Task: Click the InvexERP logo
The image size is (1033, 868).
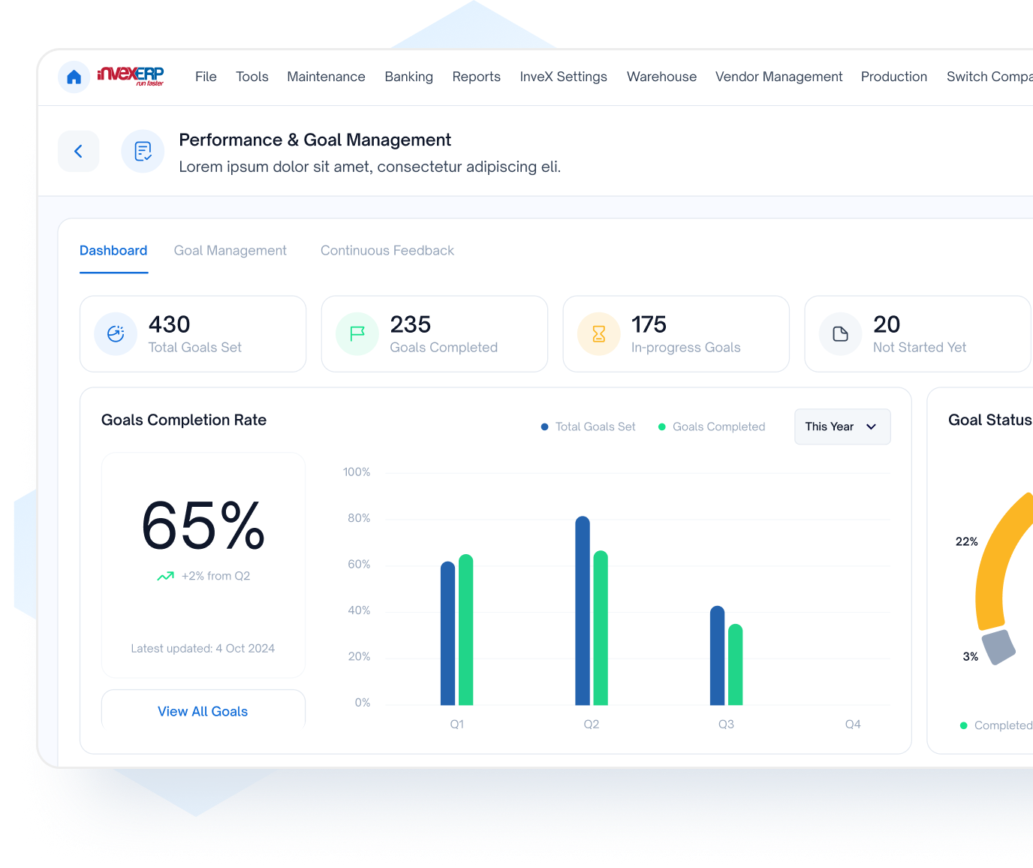Action: point(131,76)
